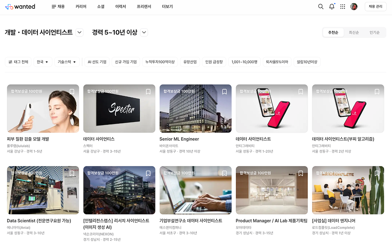Open the 로드컴플릿 office thumbnail

point(348,190)
